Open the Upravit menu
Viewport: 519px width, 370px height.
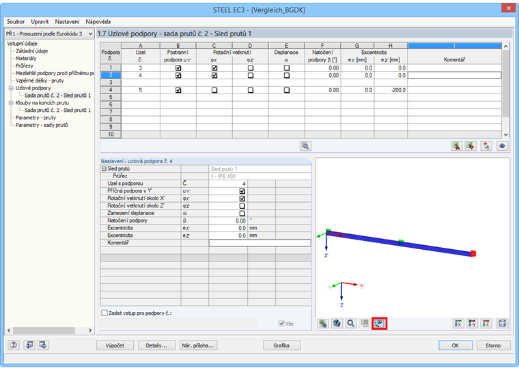click(x=40, y=22)
